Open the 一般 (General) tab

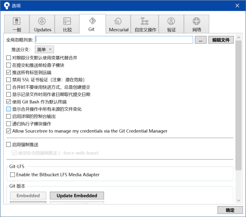[x=17, y=24]
